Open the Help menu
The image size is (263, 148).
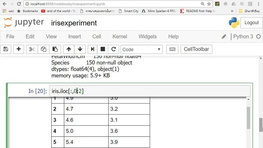[173, 37]
